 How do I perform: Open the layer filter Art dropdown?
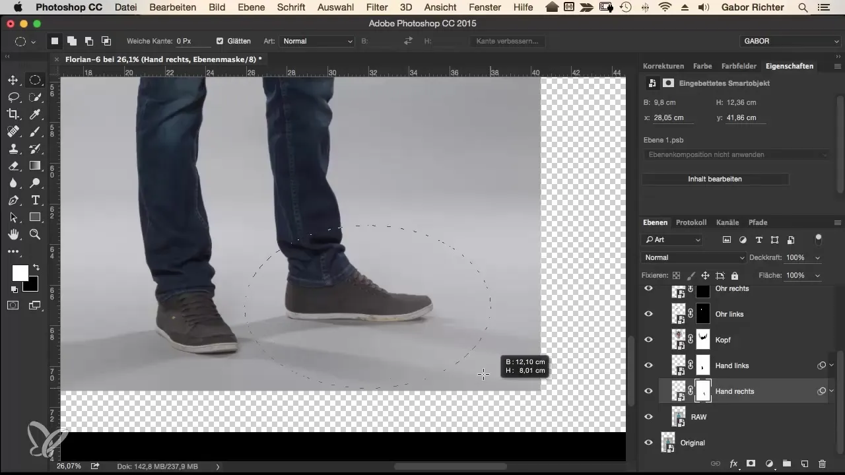(673, 240)
